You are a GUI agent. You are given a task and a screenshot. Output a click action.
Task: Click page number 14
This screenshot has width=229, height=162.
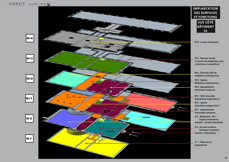point(226,158)
